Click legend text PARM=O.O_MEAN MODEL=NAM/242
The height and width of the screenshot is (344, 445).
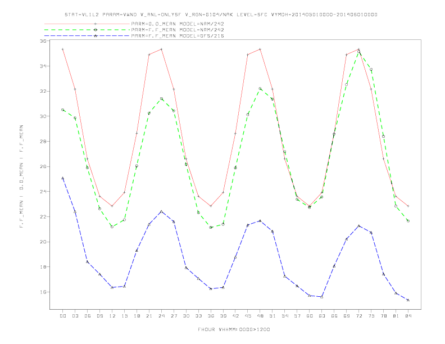click(x=178, y=24)
